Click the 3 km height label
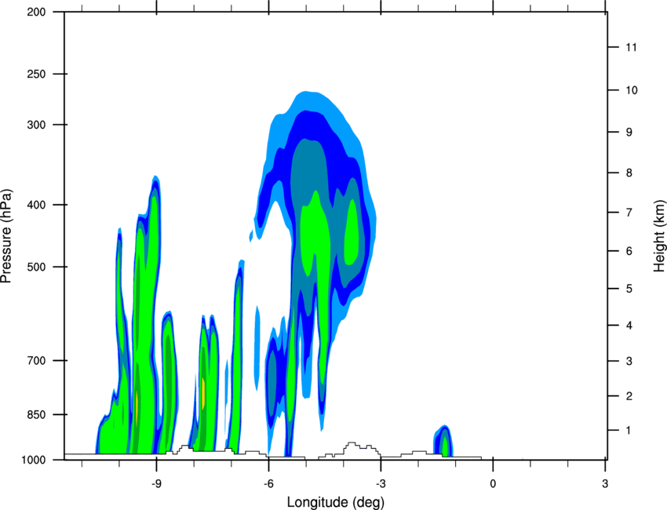This screenshot has height=510, width=667. [x=629, y=361]
